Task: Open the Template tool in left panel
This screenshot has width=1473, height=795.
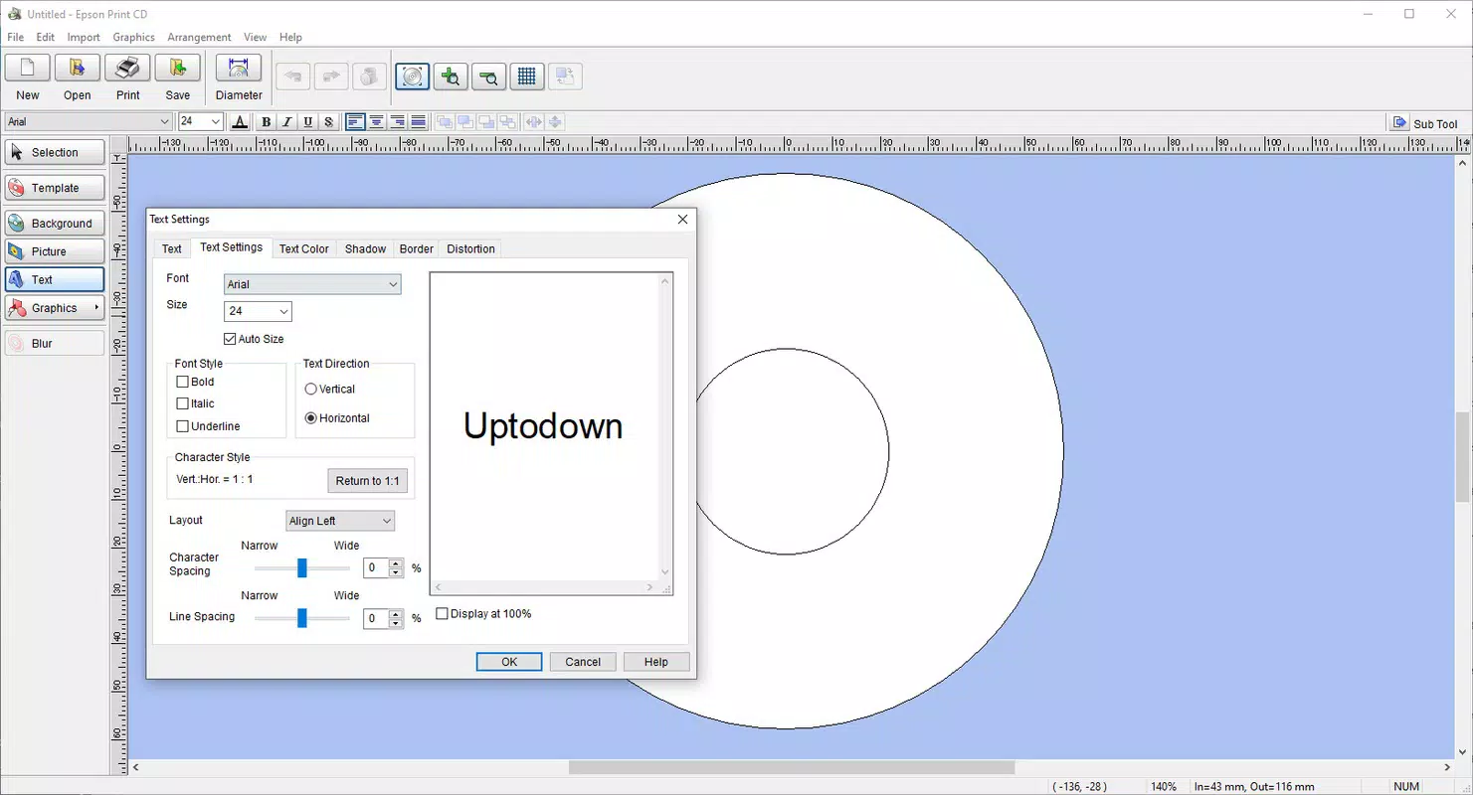Action: pyautogui.click(x=55, y=188)
